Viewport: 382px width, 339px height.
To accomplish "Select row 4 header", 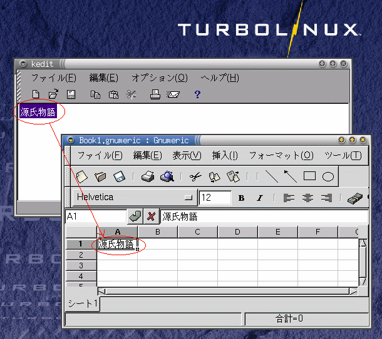I will coord(81,276).
